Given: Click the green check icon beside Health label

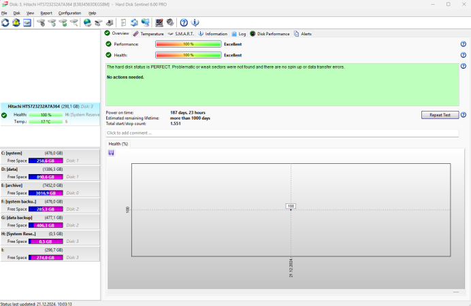Looking at the screenshot, I should [x=108, y=55].
